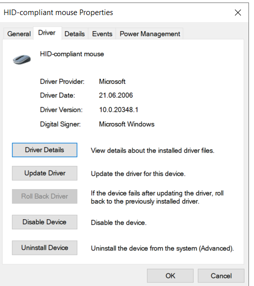Click the mouse device icon
The width and height of the screenshot is (254, 286).
22,59
